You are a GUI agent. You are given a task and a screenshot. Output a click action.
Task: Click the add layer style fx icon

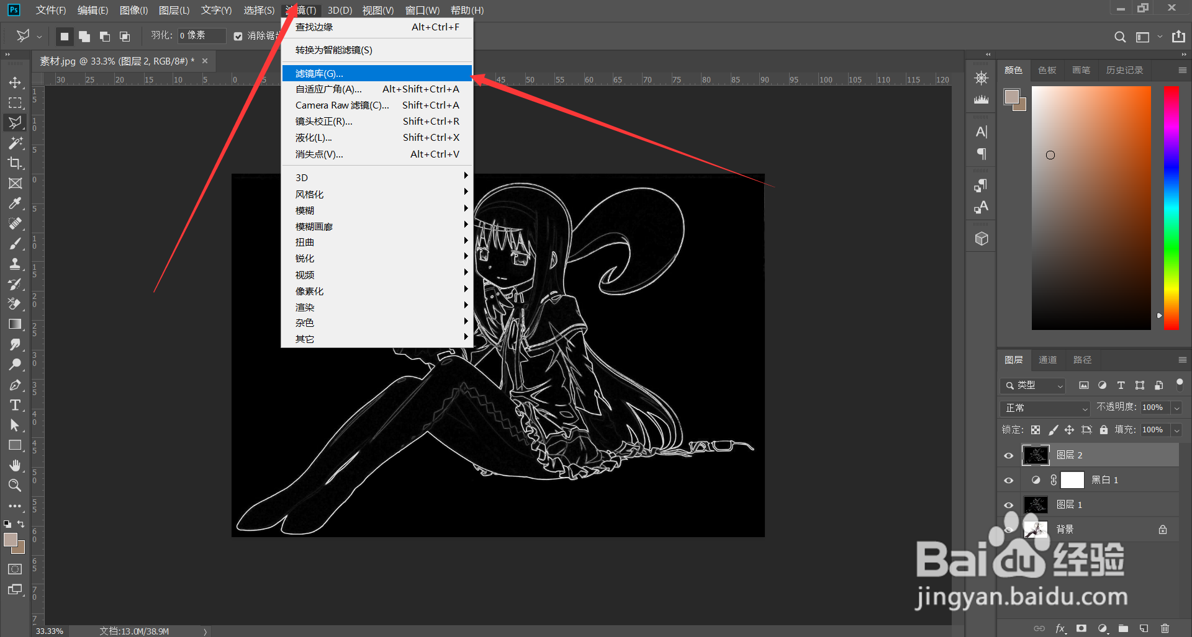[x=1060, y=628]
